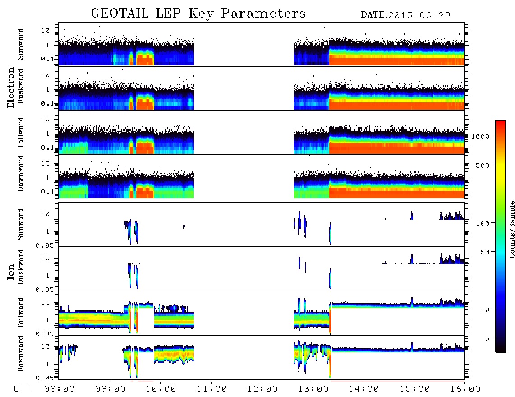Click the orange band in Electron Tailward spectrogram after 13:20
The height and width of the screenshot is (397, 515).
[397, 148]
